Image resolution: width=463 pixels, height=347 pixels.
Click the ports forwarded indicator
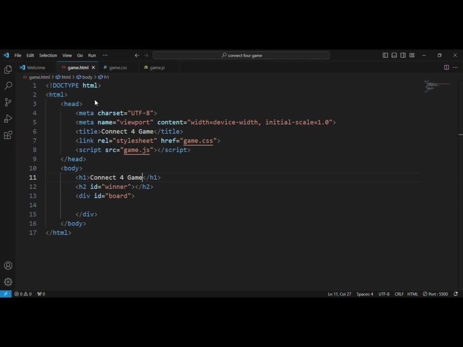tap(41, 294)
